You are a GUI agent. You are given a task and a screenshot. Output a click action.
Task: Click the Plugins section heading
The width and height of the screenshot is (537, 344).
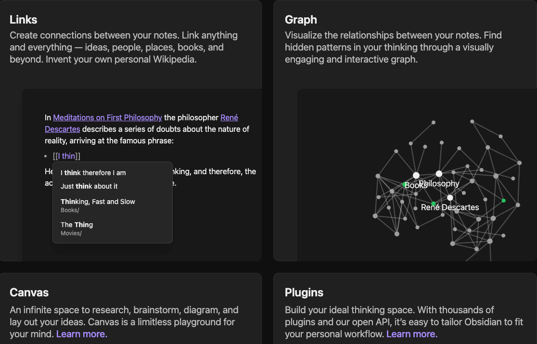(304, 293)
